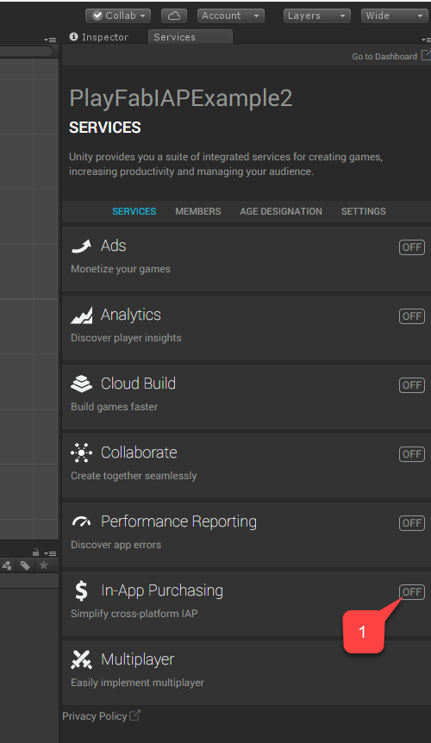Open the SETTINGS section tab
Screen dimensions: 431x743
click(x=363, y=211)
